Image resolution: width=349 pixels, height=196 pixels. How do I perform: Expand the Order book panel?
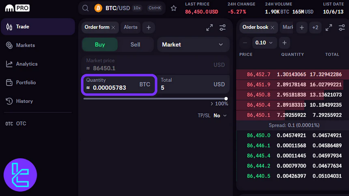329,28
